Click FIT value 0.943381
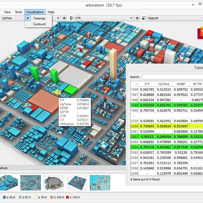This screenshot has width=203, height=203. [147, 158]
